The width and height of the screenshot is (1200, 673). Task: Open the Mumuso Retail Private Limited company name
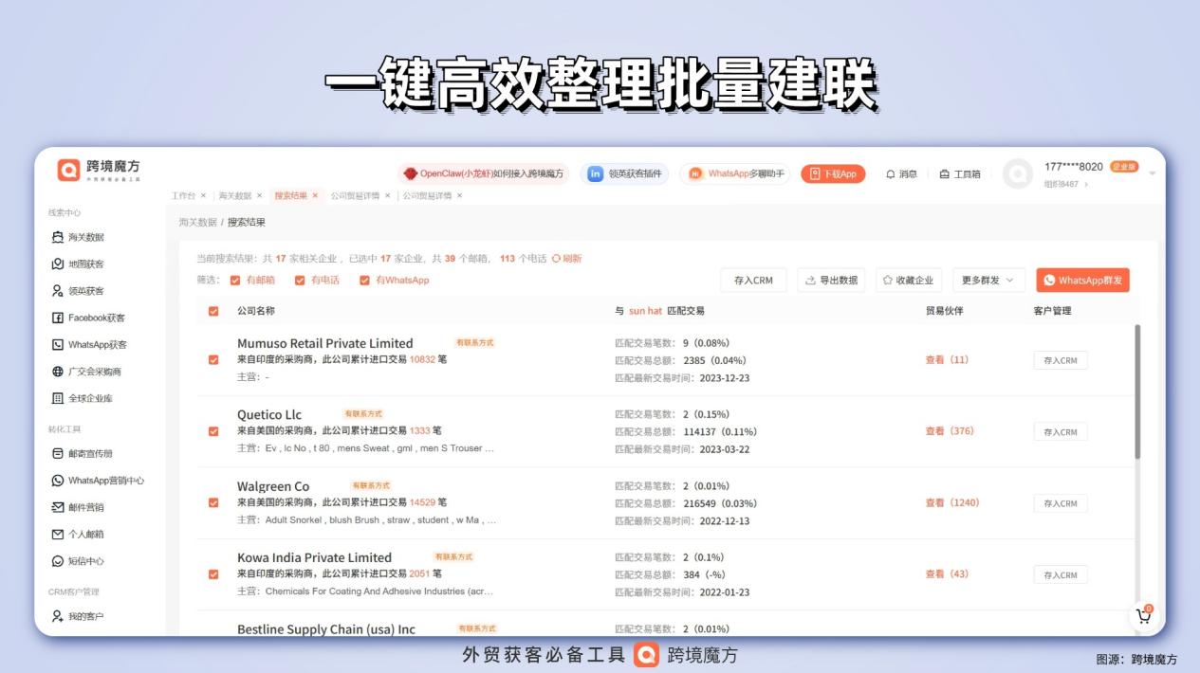tap(325, 343)
